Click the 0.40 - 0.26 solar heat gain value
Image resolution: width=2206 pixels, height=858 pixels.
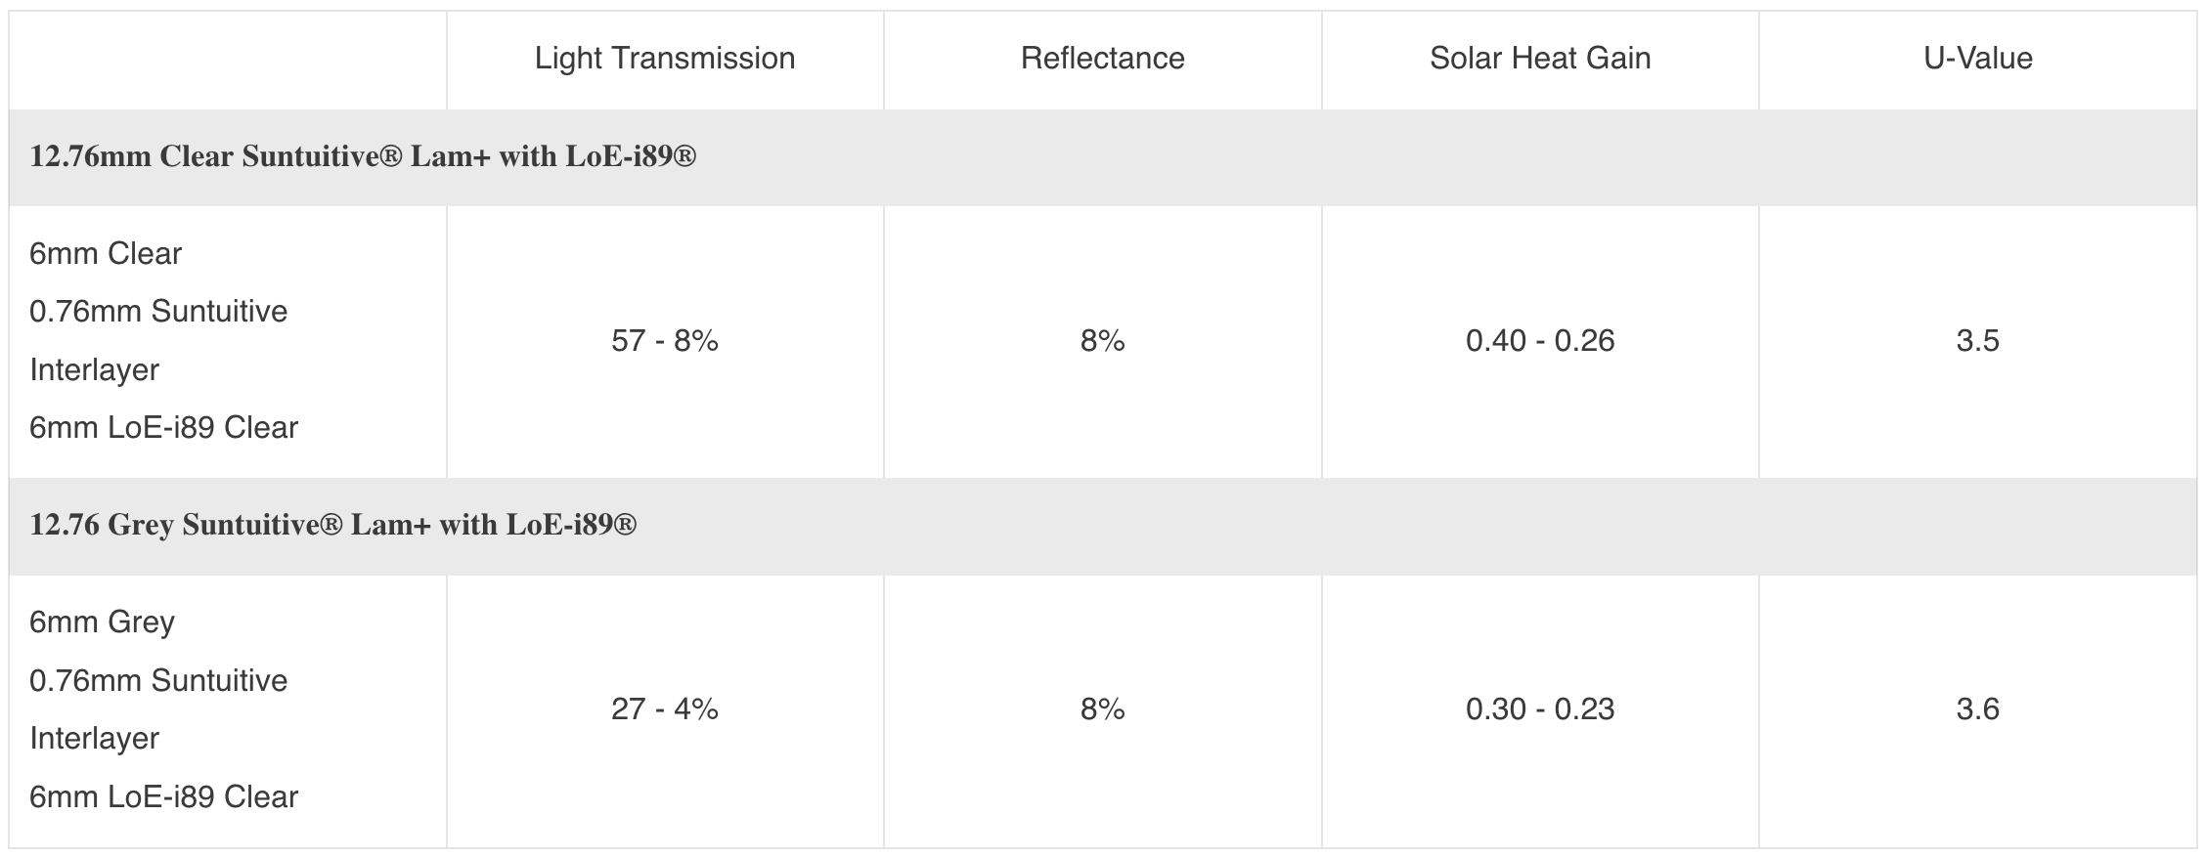1540,341
